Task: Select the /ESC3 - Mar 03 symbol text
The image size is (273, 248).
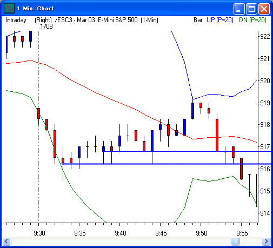Action: 75,20
